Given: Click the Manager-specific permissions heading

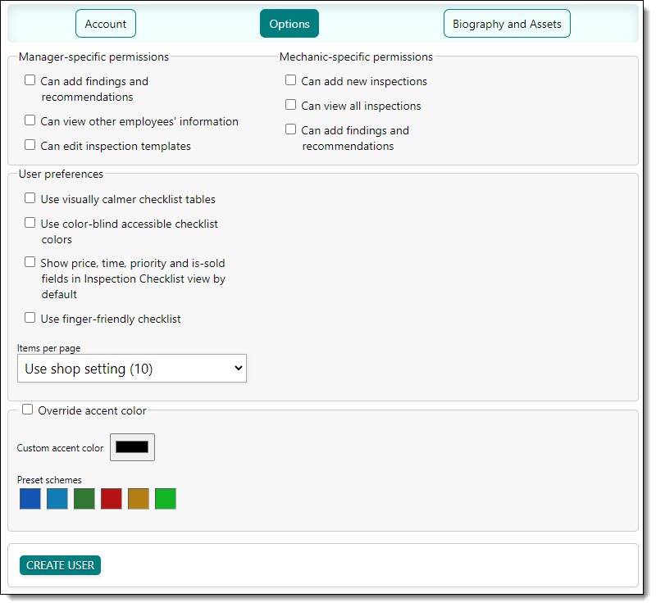Looking at the screenshot, I should tap(93, 57).
